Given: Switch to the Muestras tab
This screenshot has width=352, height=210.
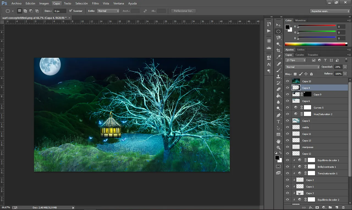Looking at the screenshot, I should click(x=300, y=21).
